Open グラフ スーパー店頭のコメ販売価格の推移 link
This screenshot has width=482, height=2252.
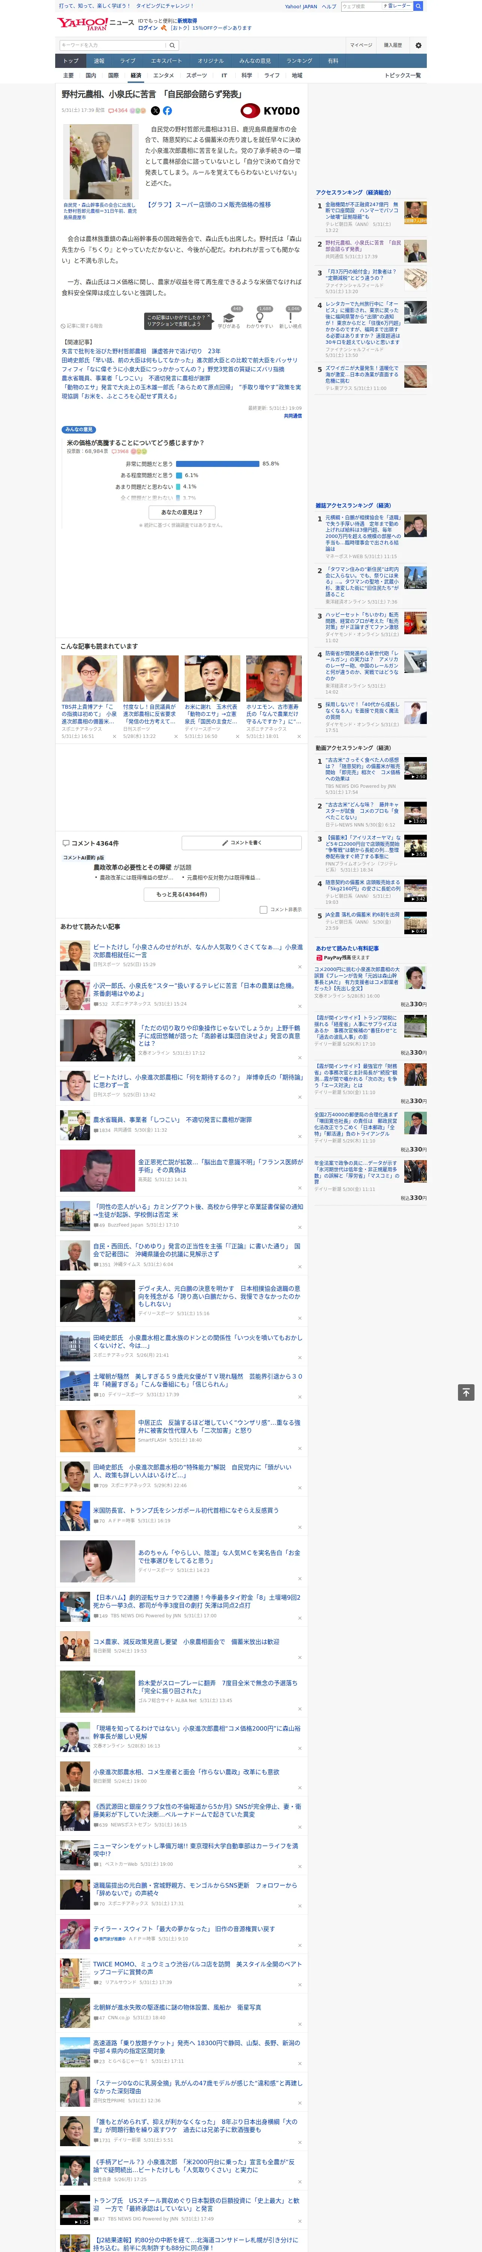coord(208,205)
